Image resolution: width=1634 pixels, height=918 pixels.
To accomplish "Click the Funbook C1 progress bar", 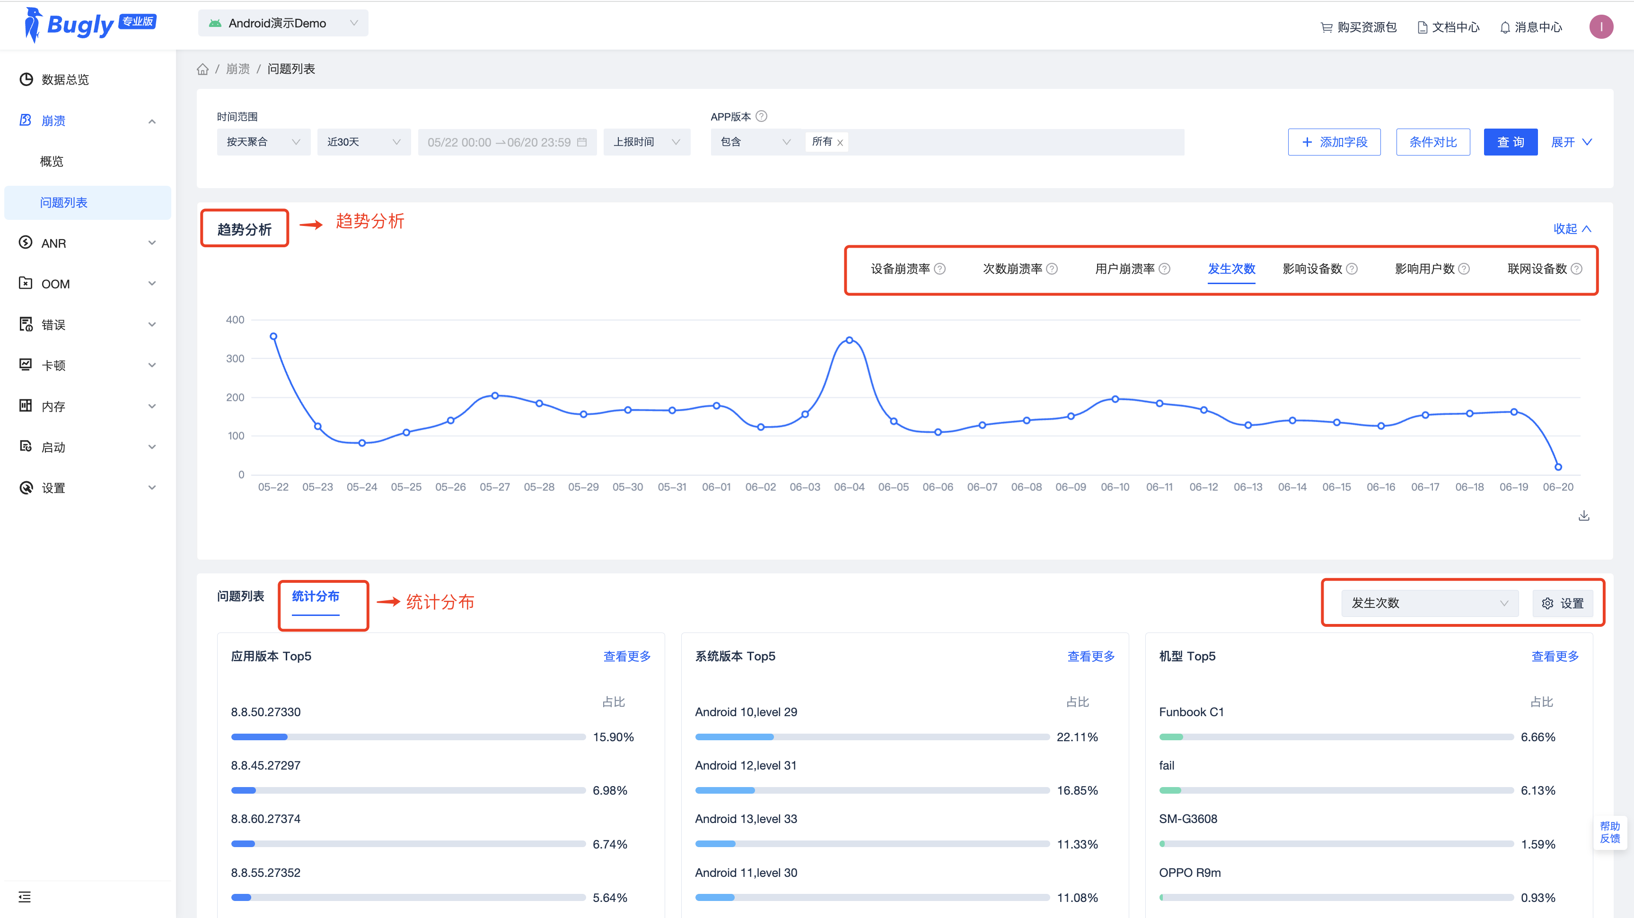I will pos(1336,736).
